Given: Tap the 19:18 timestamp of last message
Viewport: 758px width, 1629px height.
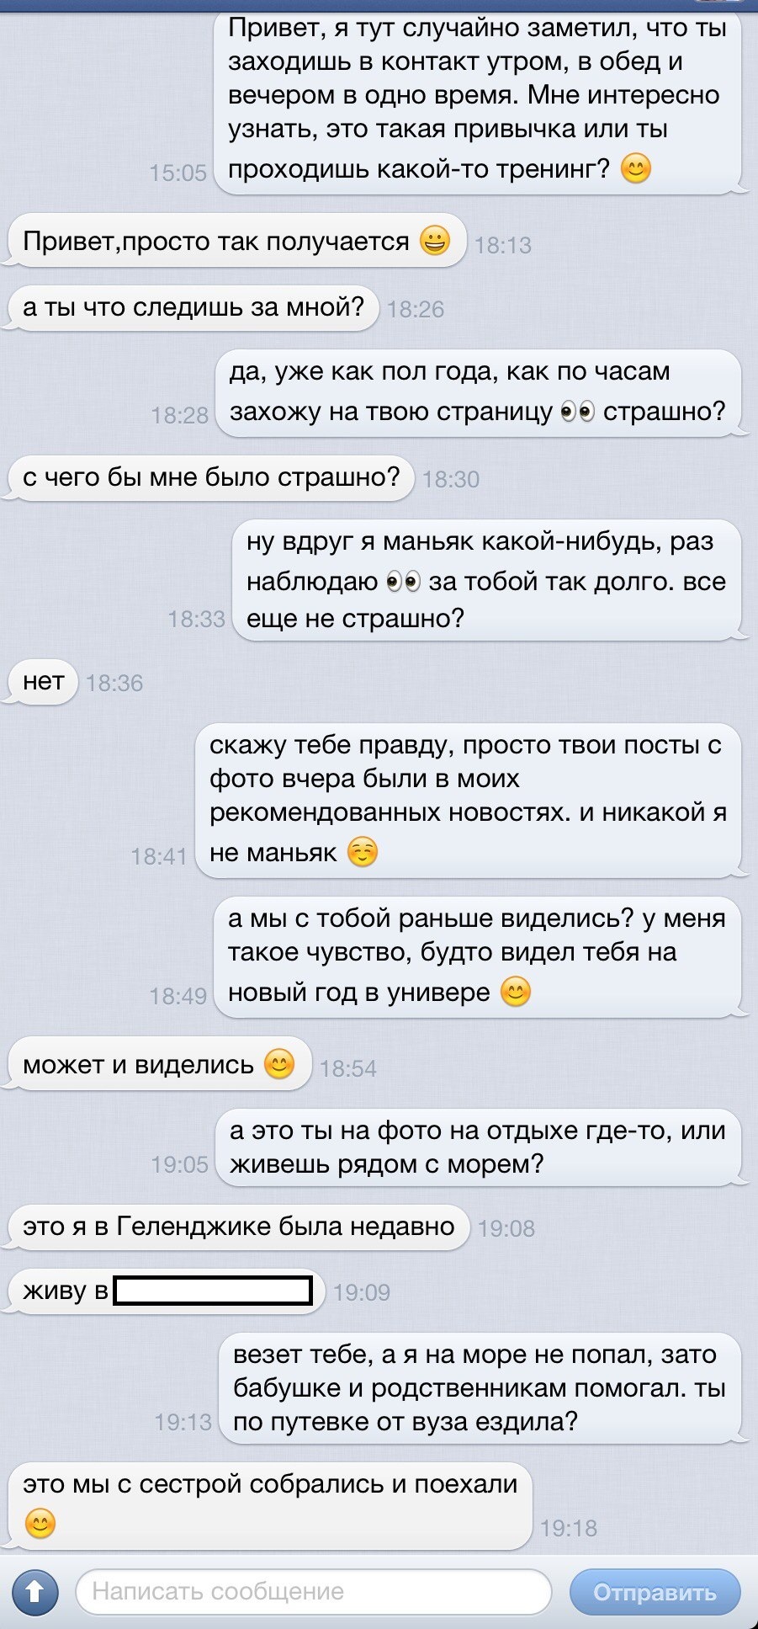Looking at the screenshot, I should click(x=569, y=1528).
